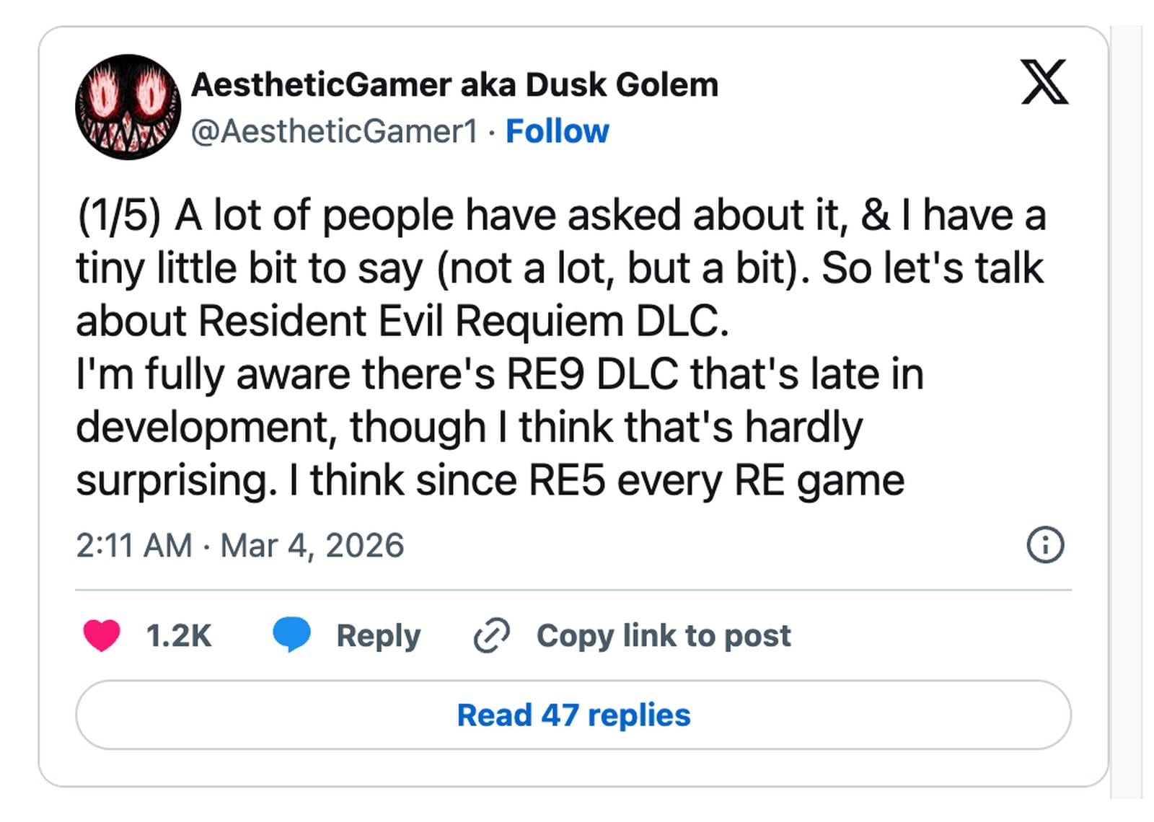The image size is (1154, 822).
Task: Click the blue reply speech bubble icon
Action: coord(291,635)
